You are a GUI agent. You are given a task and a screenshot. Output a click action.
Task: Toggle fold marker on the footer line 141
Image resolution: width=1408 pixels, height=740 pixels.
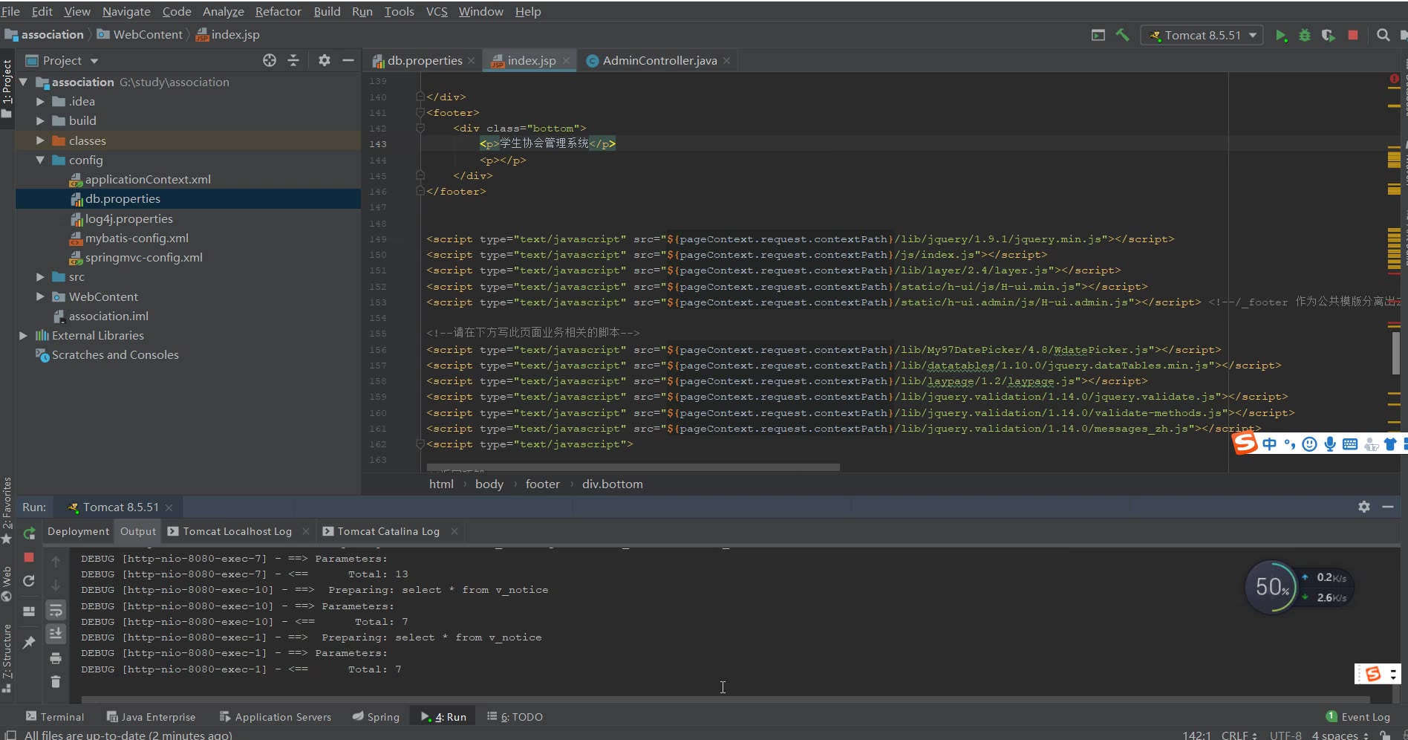point(420,112)
